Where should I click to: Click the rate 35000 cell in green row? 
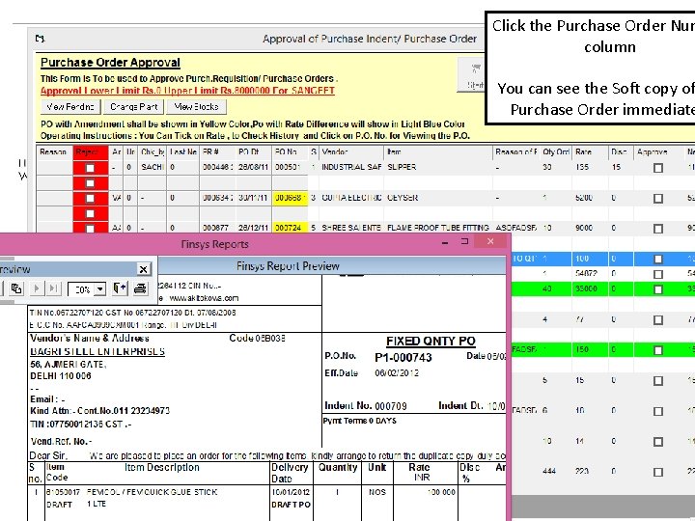(x=590, y=288)
